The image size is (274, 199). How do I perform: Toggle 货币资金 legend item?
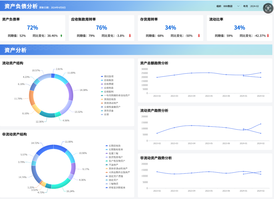click(107, 111)
